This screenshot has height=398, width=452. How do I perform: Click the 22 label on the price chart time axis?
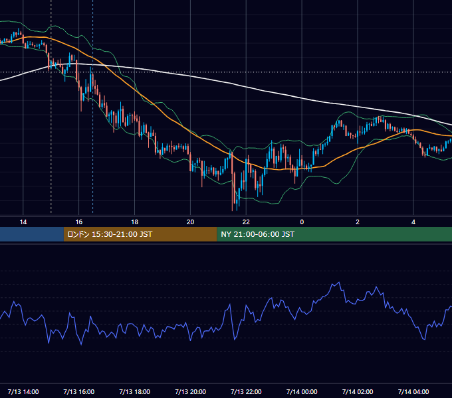[246, 222]
